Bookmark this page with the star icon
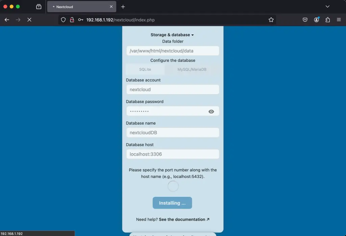 click(x=271, y=20)
